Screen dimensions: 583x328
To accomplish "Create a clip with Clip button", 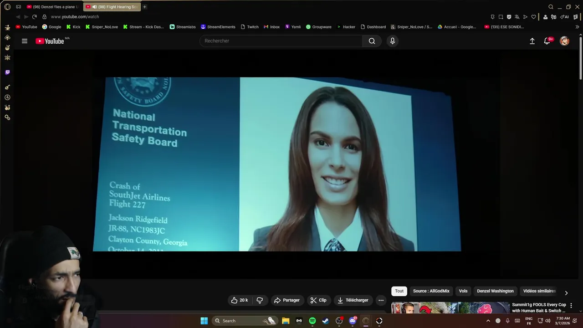I will coord(318,300).
